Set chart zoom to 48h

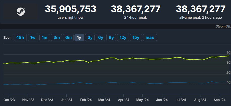click(20, 38)
